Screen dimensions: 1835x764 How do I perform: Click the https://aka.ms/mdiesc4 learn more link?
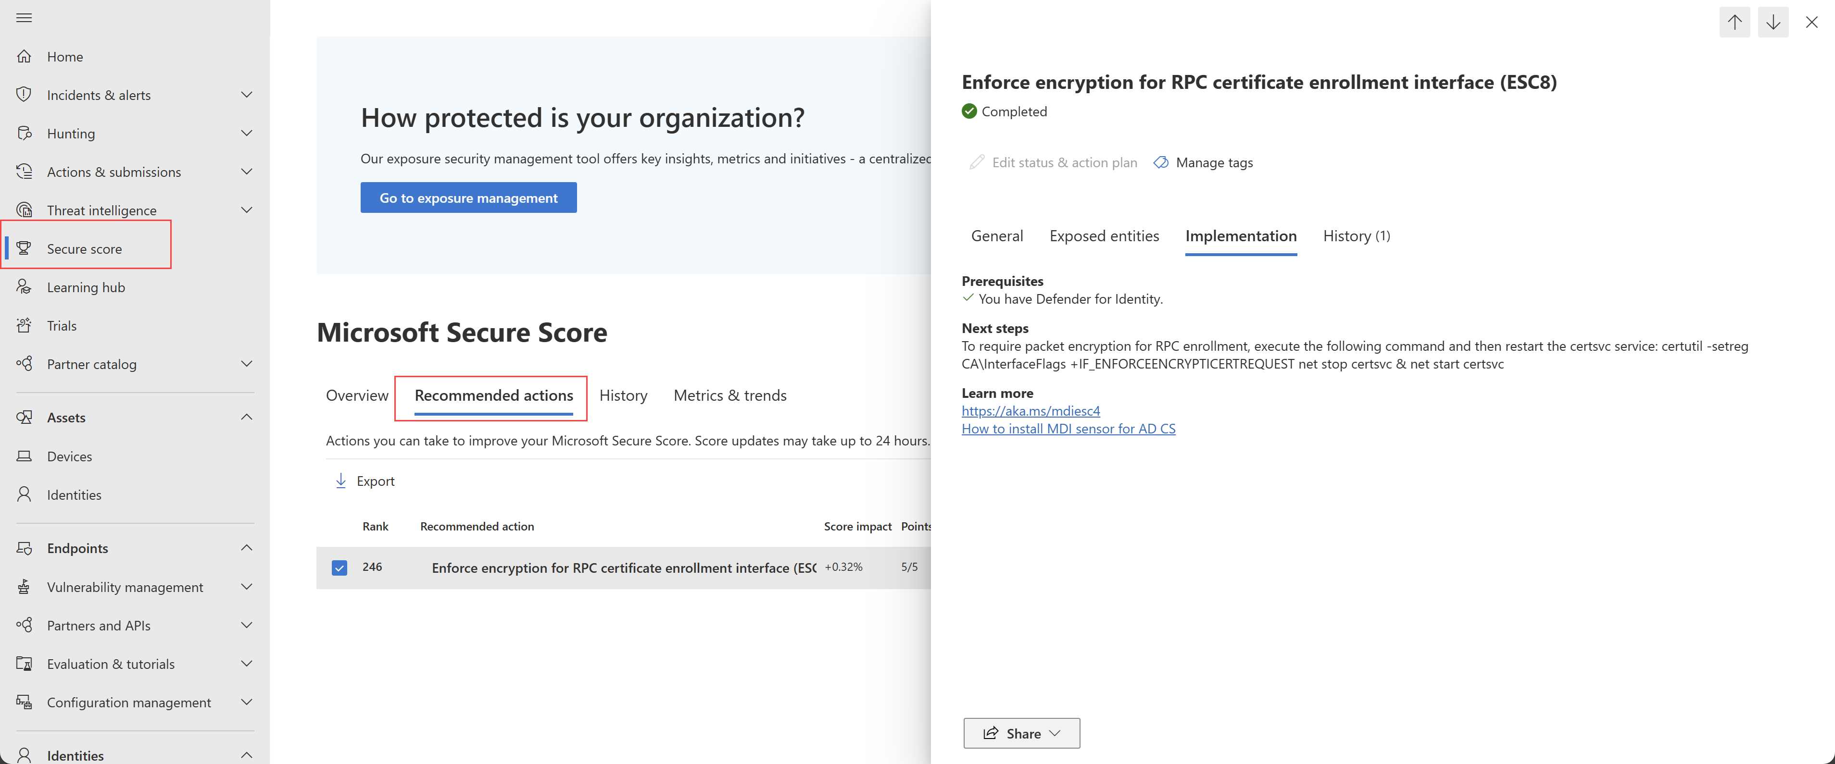(1031, 410)
